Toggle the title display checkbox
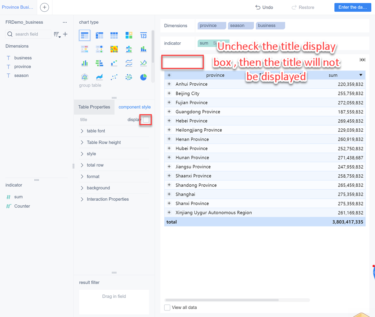 click(x=146, y=120)
